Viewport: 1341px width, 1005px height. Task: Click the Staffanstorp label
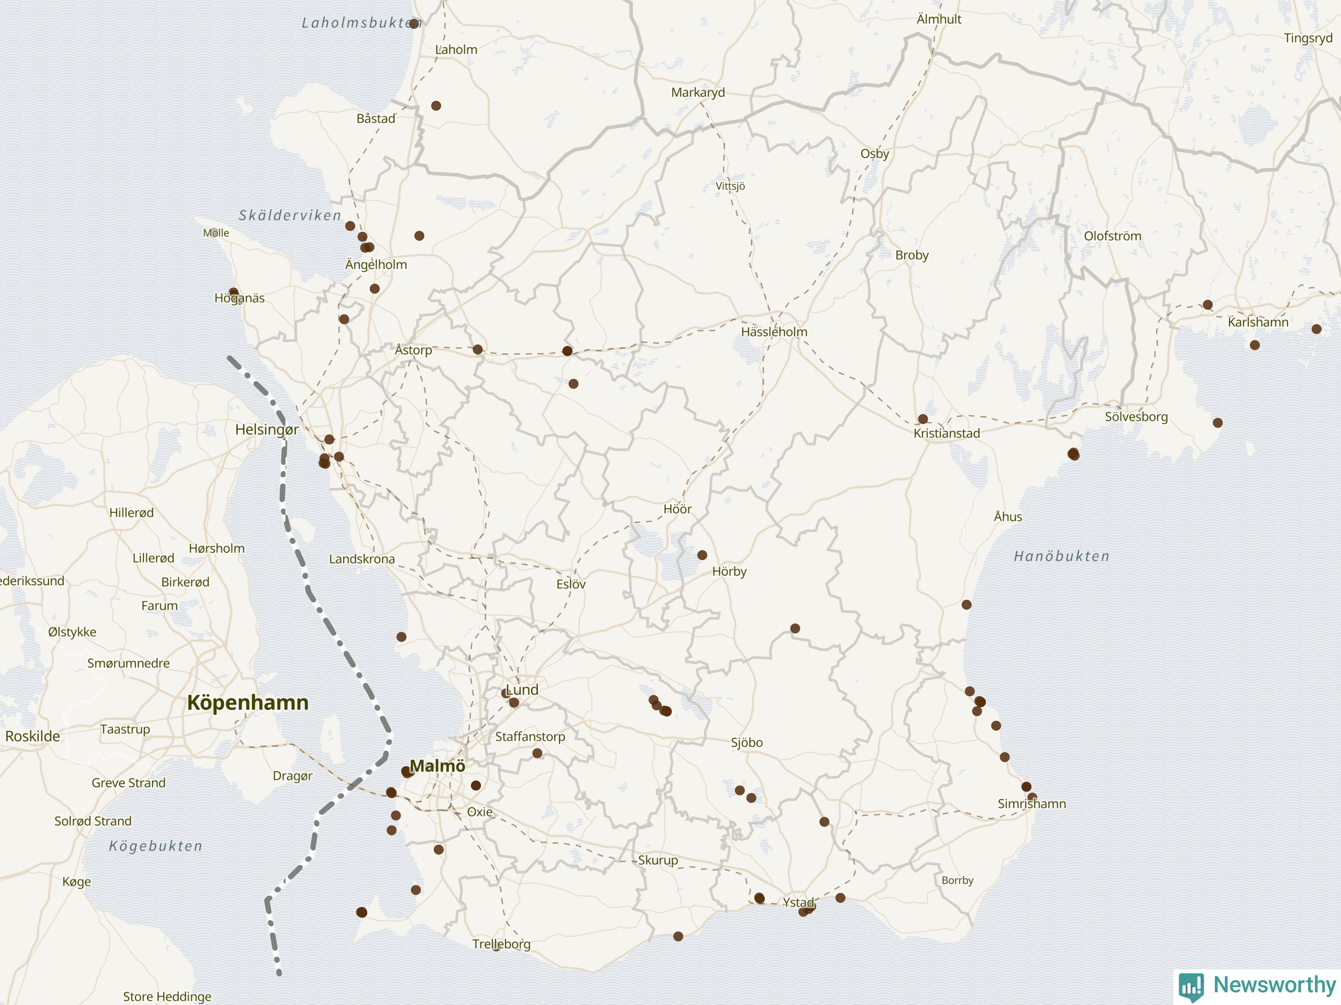pos(530,736)
